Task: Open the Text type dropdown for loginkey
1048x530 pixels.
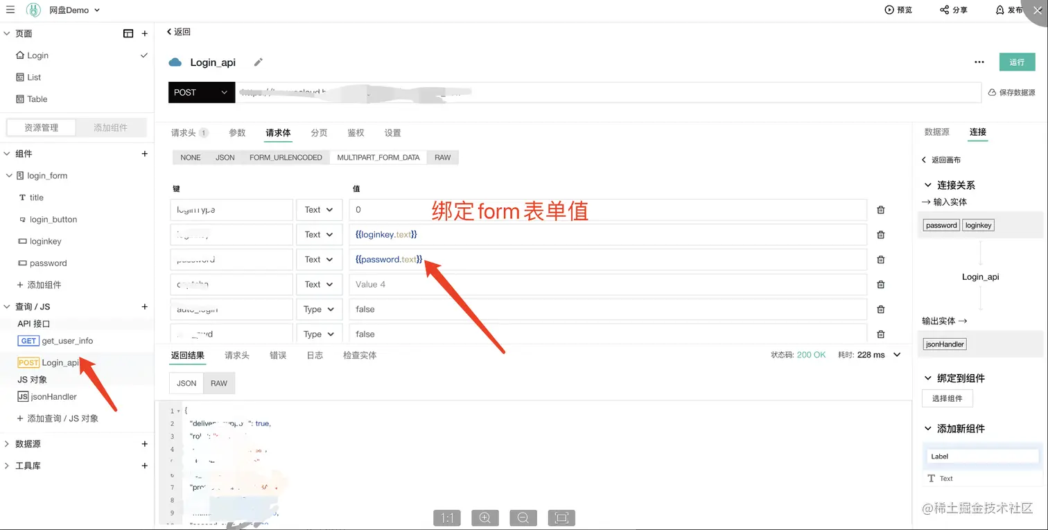Action: (x=319, y=234)
